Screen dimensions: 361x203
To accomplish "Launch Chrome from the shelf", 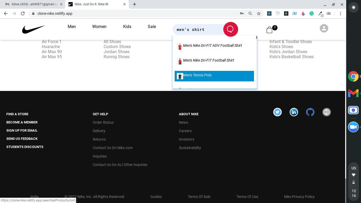I will [353, 77].
